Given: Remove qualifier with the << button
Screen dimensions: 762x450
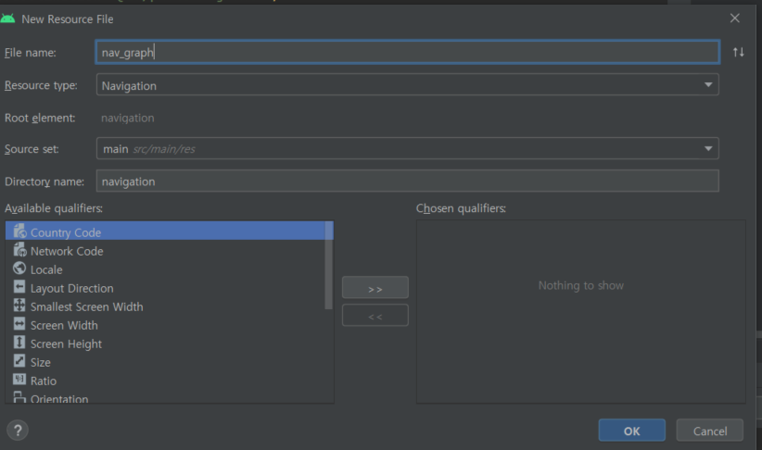Looking at the screenshot, I should [375, 316].
